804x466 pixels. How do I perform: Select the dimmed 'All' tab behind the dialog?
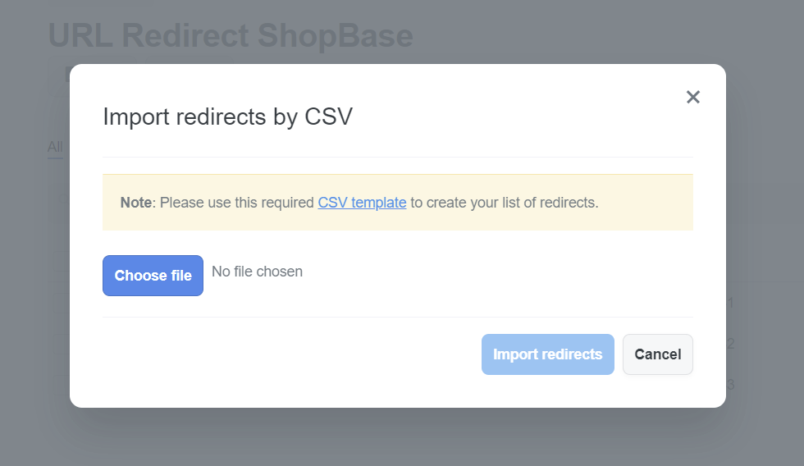(55, 147)
